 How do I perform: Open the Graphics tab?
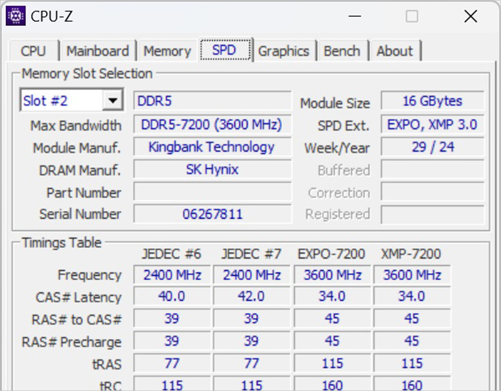(x=284, y=51)
